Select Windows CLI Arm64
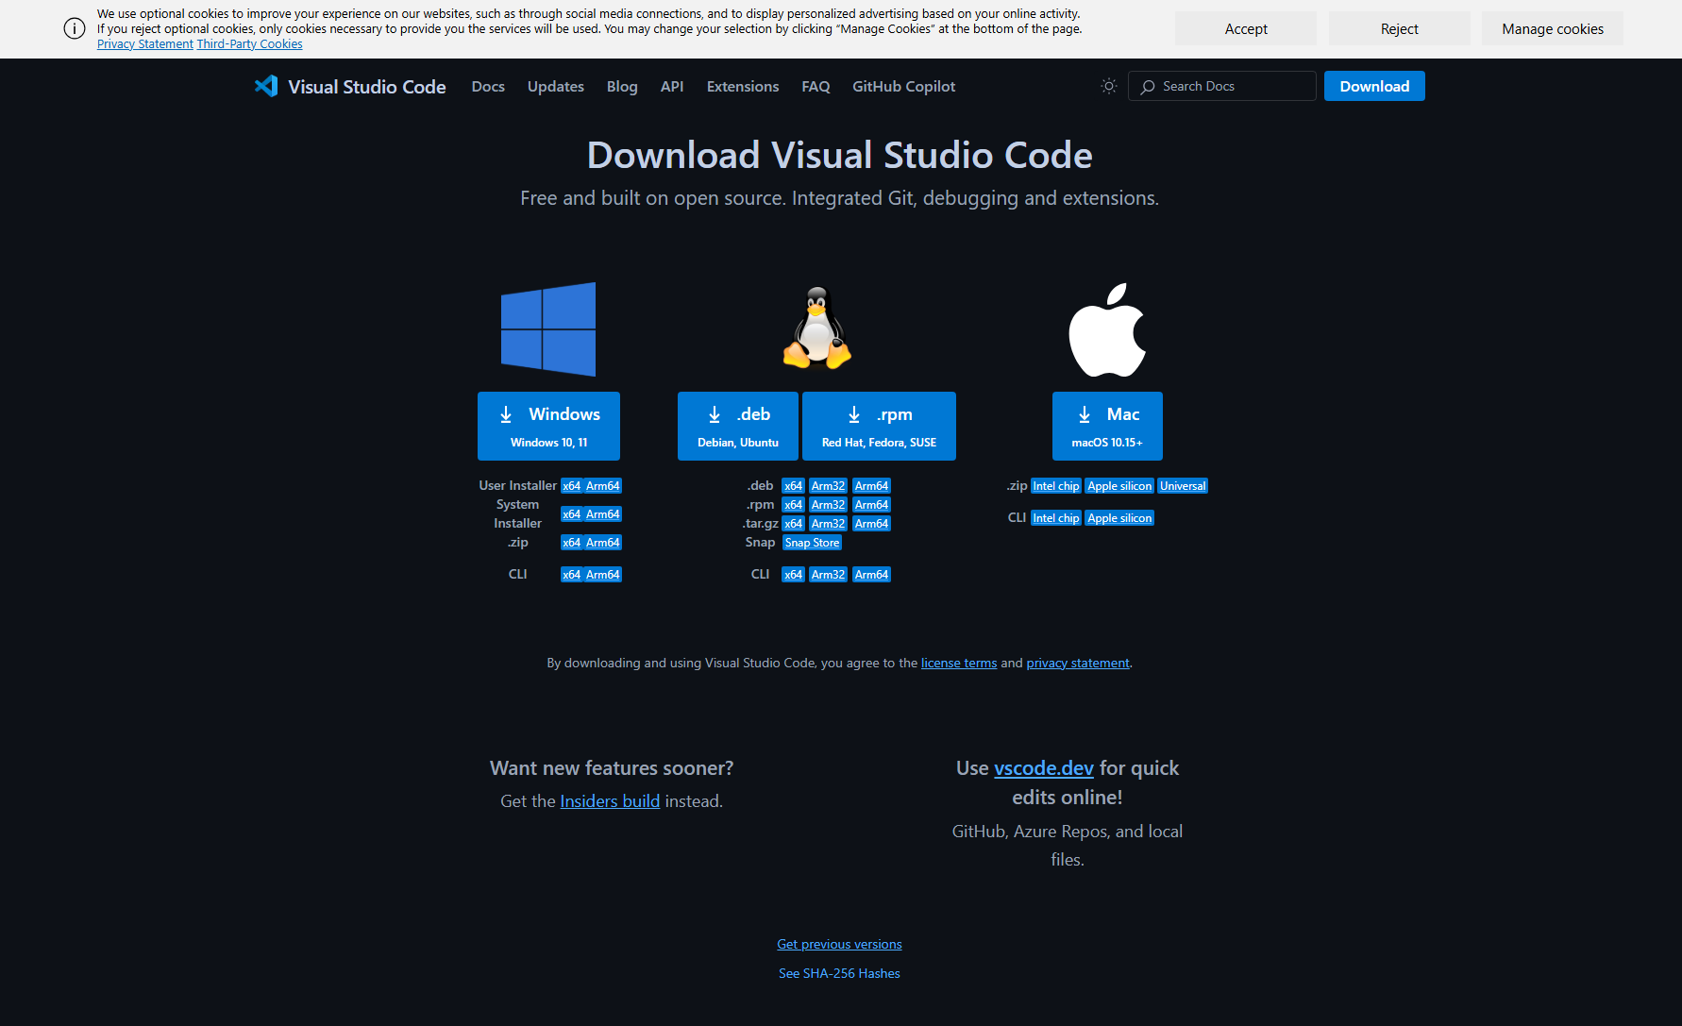 (603, 575)
